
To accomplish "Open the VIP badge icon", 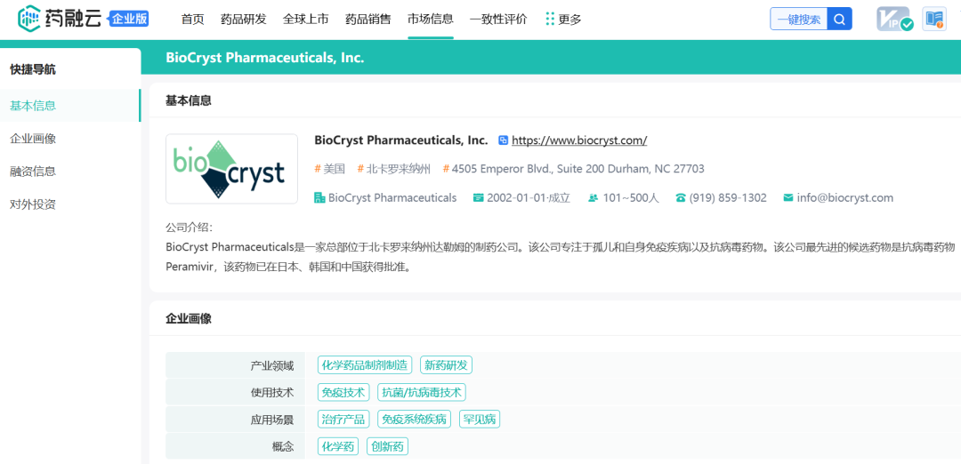I will (895, 19).
